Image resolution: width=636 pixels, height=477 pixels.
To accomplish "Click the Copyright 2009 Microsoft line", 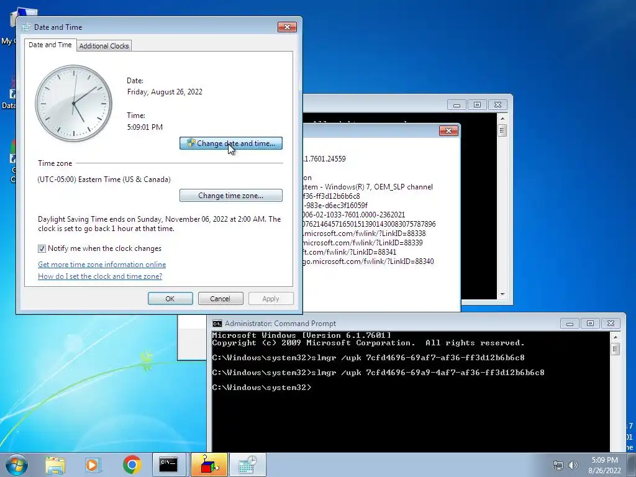I will click(368, 343).
